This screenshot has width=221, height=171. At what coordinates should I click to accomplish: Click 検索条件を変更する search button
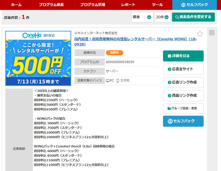pyautogui.click(x=194, y=17)
